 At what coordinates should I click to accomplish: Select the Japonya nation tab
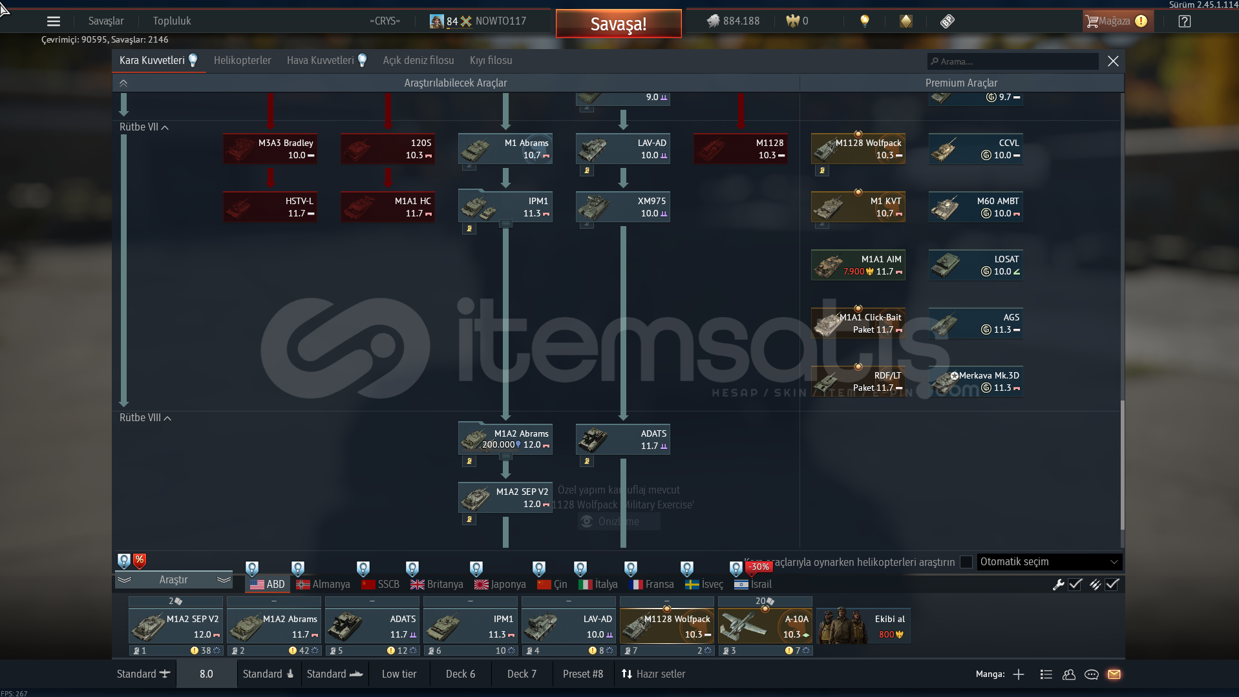click(x=500, y=584)
